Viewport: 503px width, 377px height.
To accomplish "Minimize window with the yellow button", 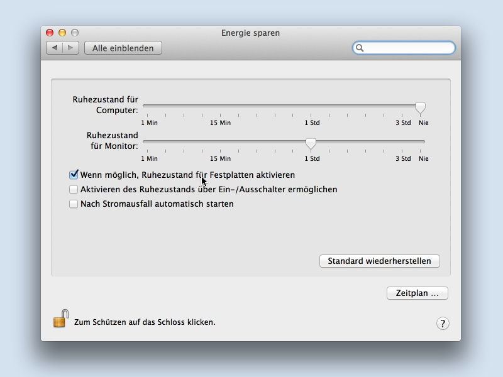I will pyautogui.click(x=62, y=33).
